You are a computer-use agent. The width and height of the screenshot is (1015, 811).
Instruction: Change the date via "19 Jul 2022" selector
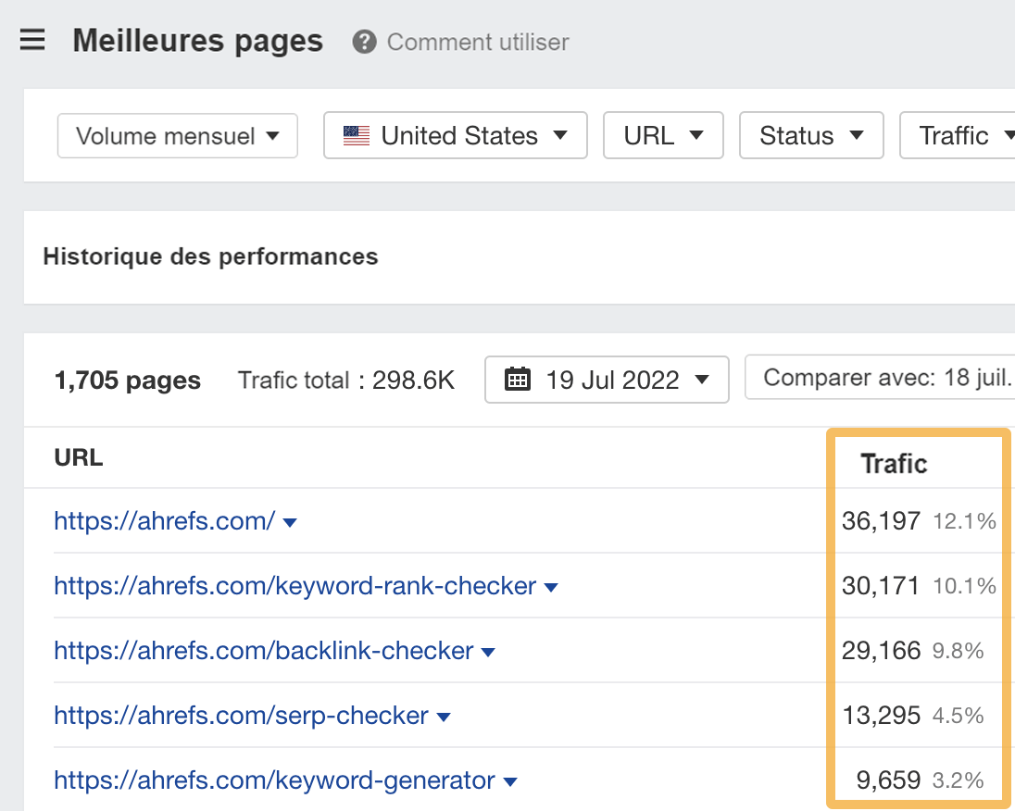click(607, 380)
